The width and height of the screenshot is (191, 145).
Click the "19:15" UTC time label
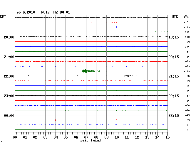click(x=174, y=37)
